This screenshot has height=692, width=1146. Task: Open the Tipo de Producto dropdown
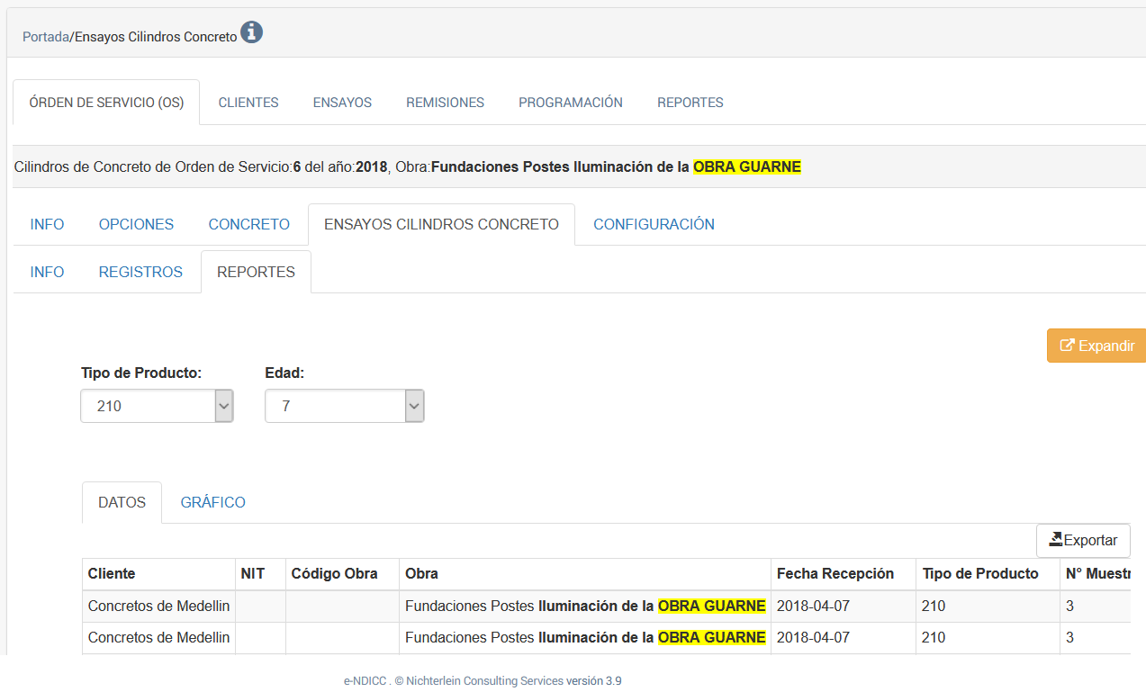point(157,406)
